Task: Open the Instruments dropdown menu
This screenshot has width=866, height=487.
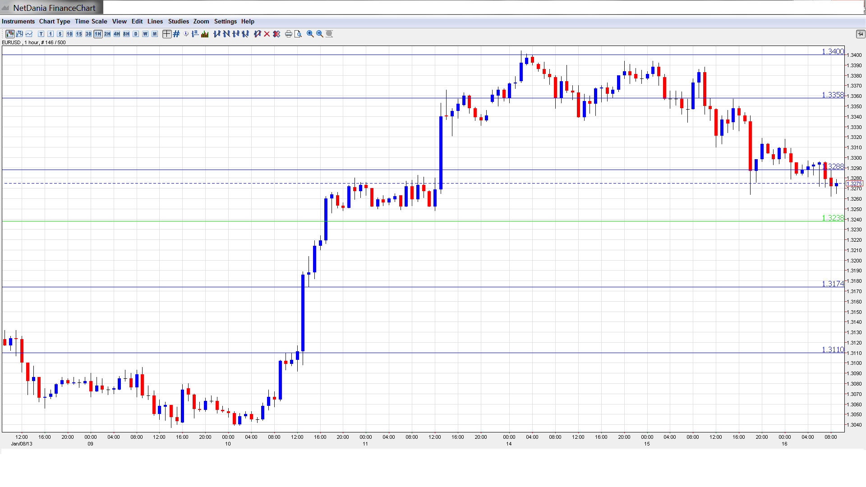Action: pyautogui.click(x=18, y=21)
